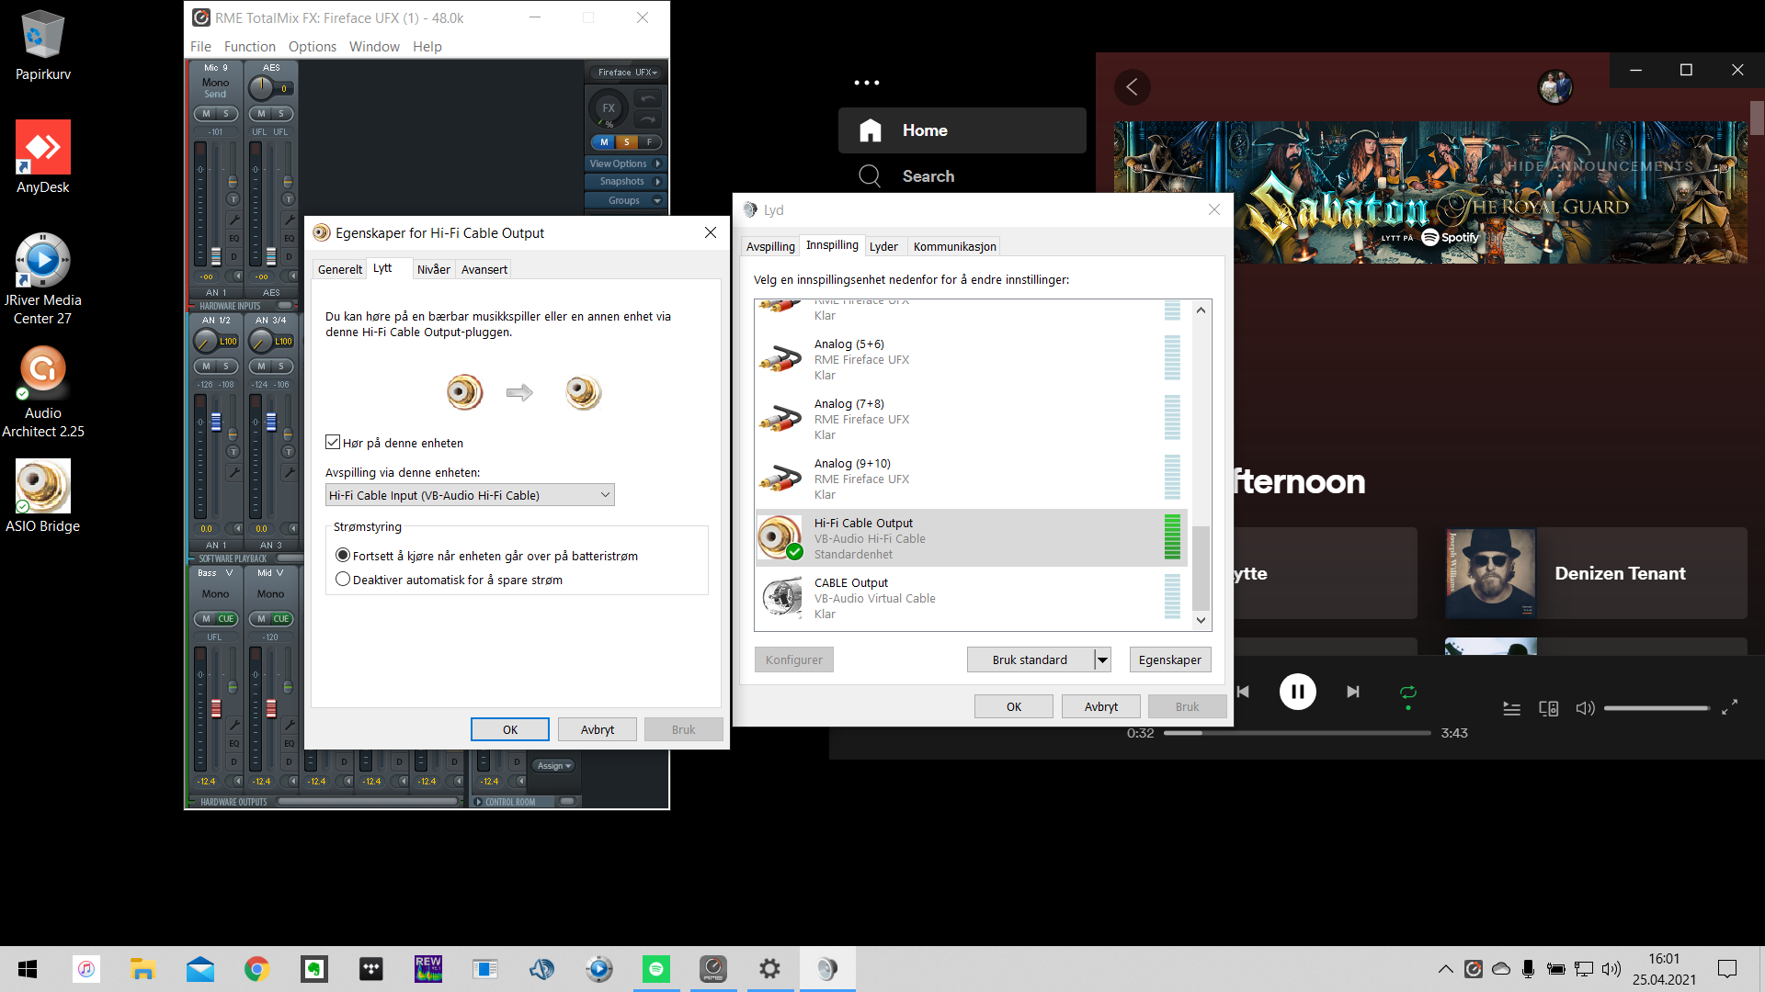Switch to the Nivåer tab
Viewport: 1765px width, 992px height.
tap(433, 269)
